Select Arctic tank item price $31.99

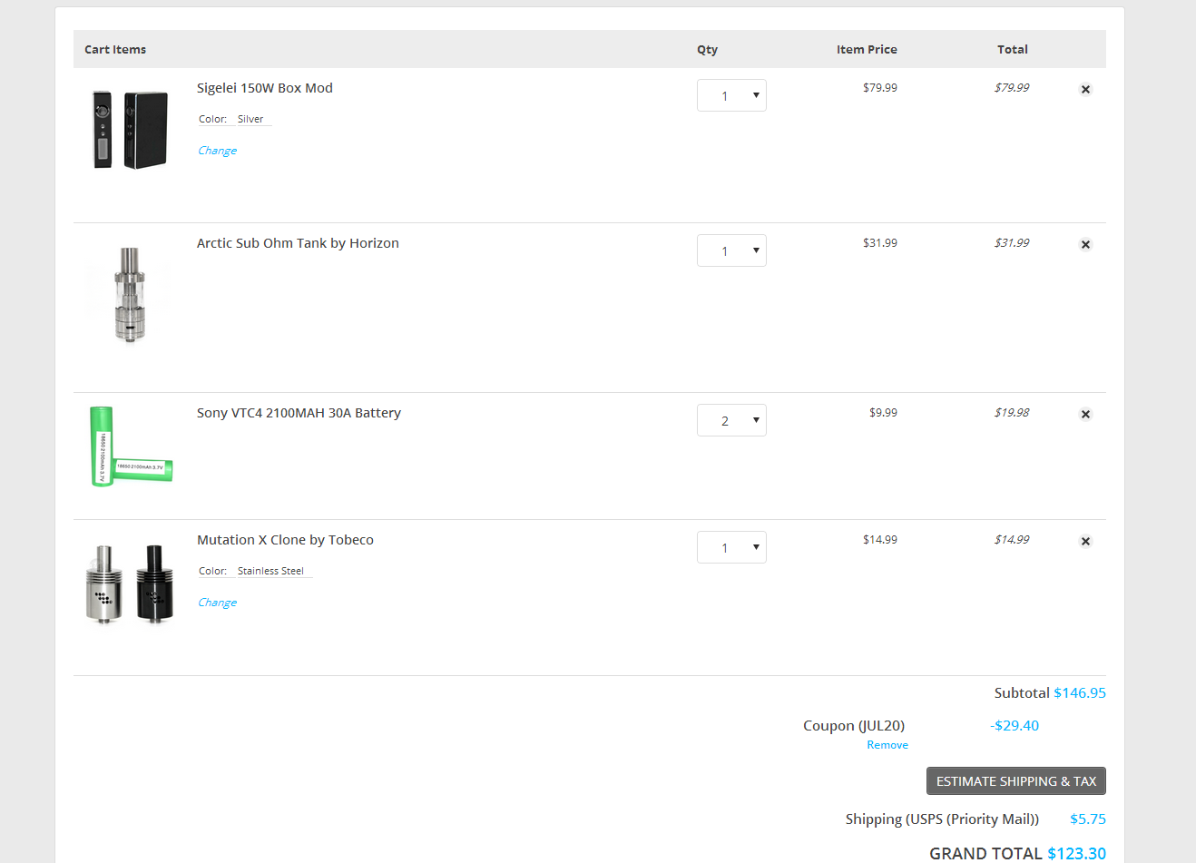click(x=880, y=243)
